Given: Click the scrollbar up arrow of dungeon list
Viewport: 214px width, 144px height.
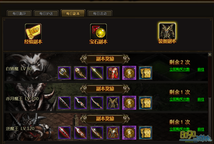Looking at the screenshot, I should [210, 55].
